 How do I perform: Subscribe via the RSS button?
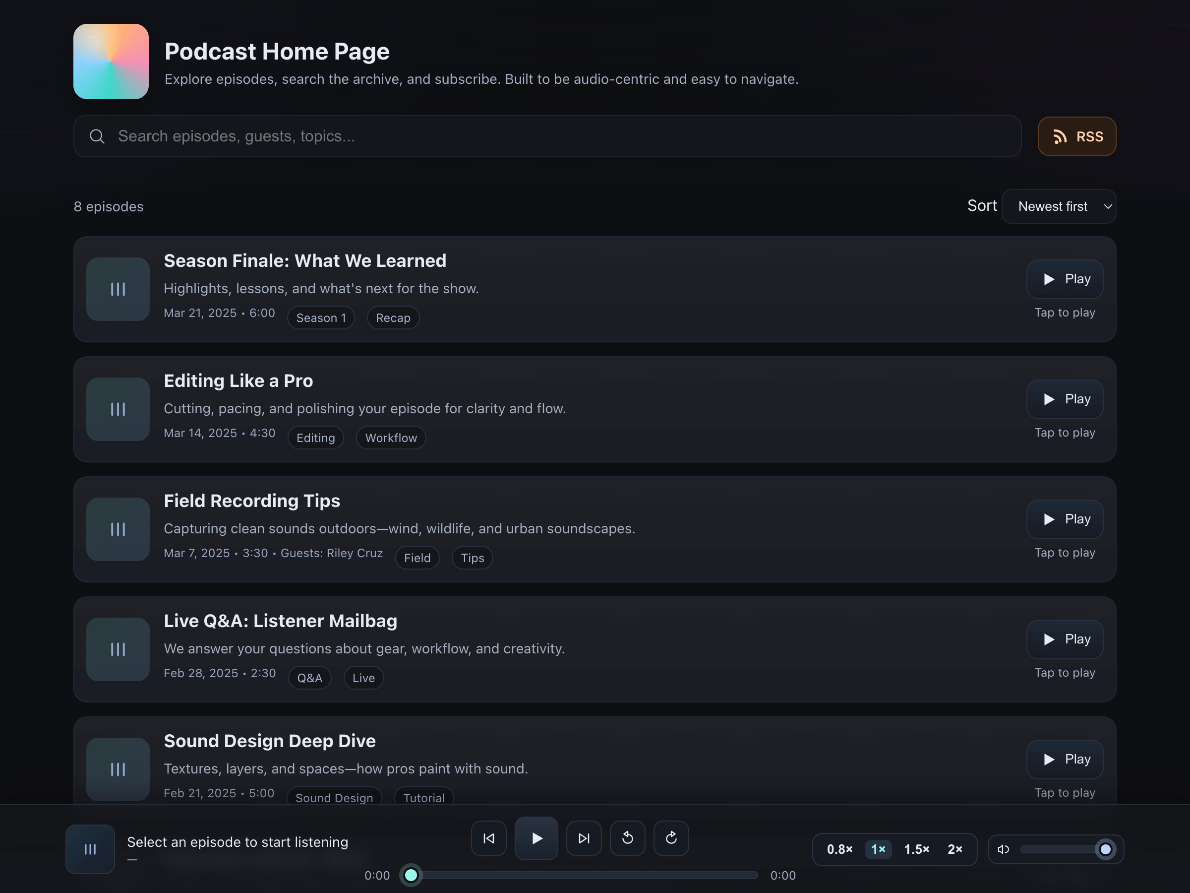(x=1076, y=137)
